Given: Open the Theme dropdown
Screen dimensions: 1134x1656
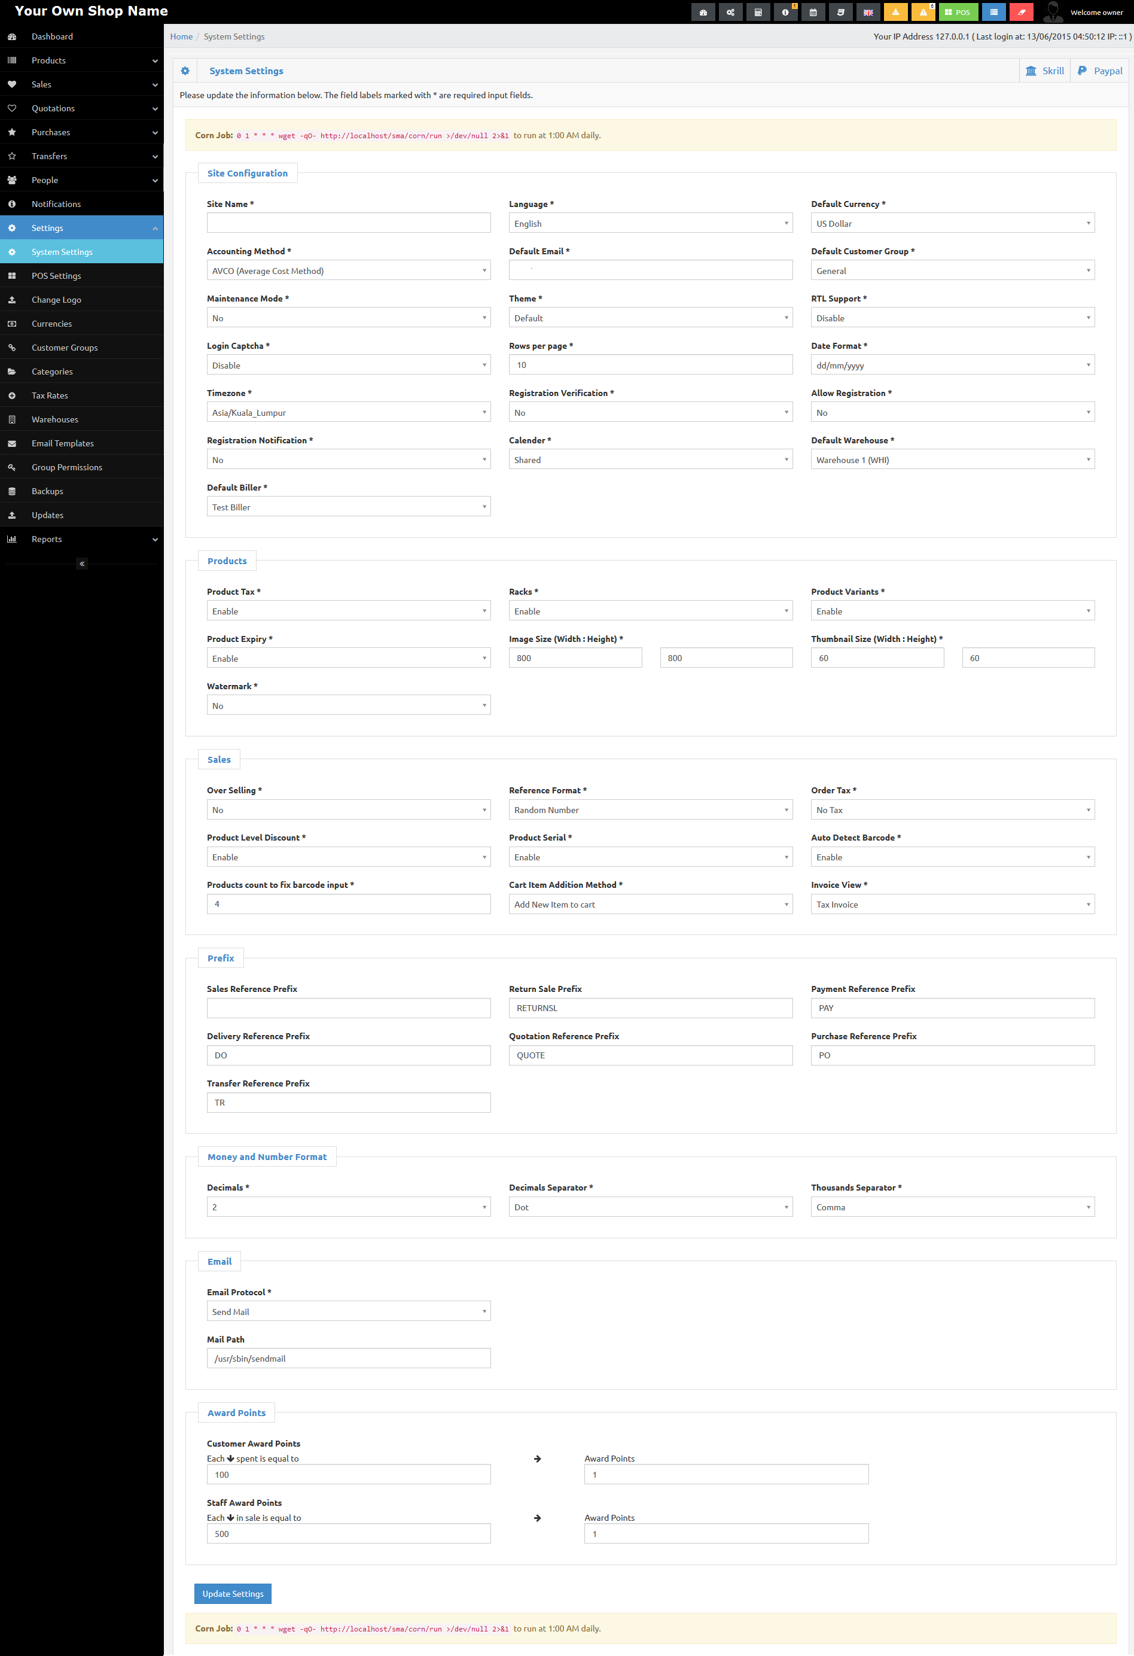Looking at the screenshot, I should [650, 318].
